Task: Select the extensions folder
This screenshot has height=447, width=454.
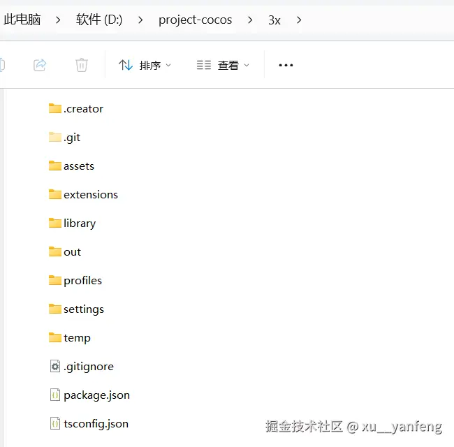Action: point(83,195)
